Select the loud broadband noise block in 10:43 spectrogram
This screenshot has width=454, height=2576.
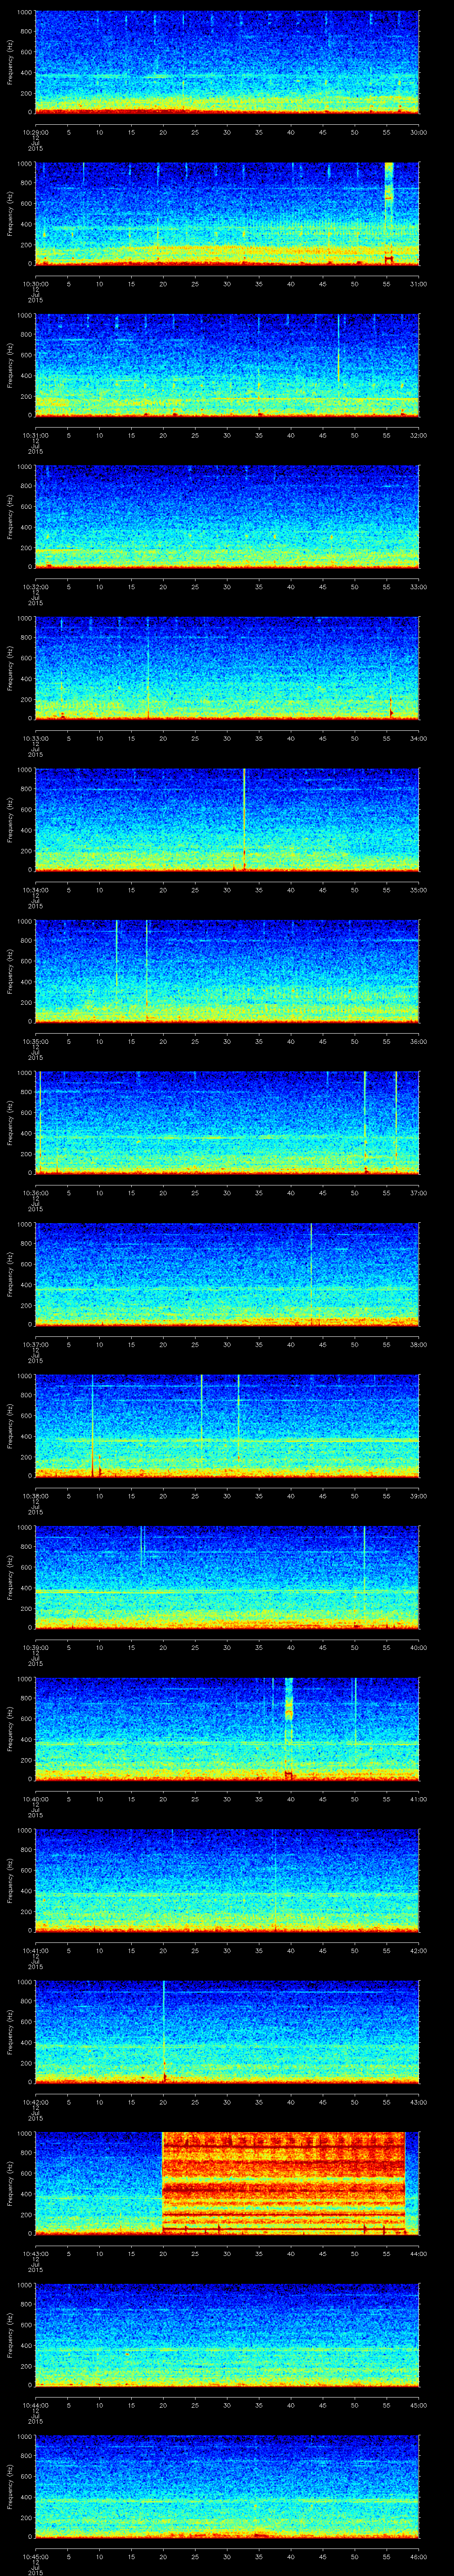283,2182
